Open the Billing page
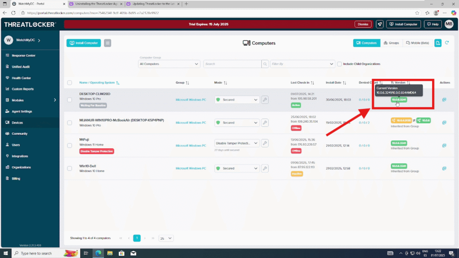The width and height of the screenshot is (459, 258). click(x=16, y=178)
